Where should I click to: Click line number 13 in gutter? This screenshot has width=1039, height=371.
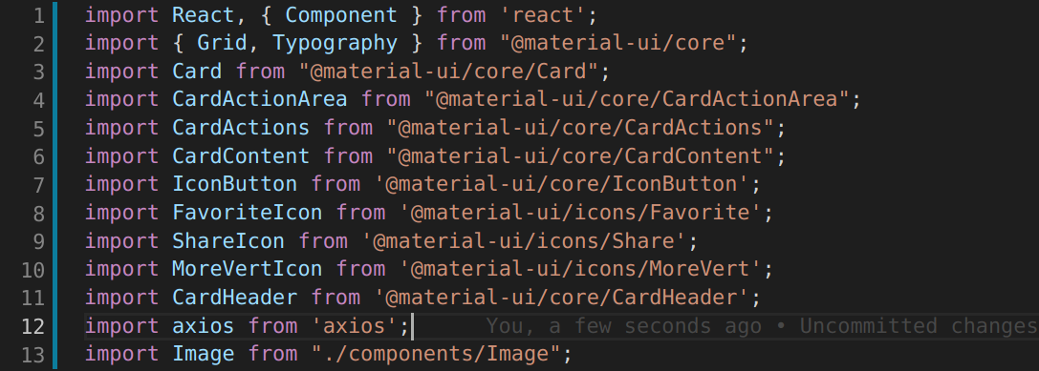(33, 355)
